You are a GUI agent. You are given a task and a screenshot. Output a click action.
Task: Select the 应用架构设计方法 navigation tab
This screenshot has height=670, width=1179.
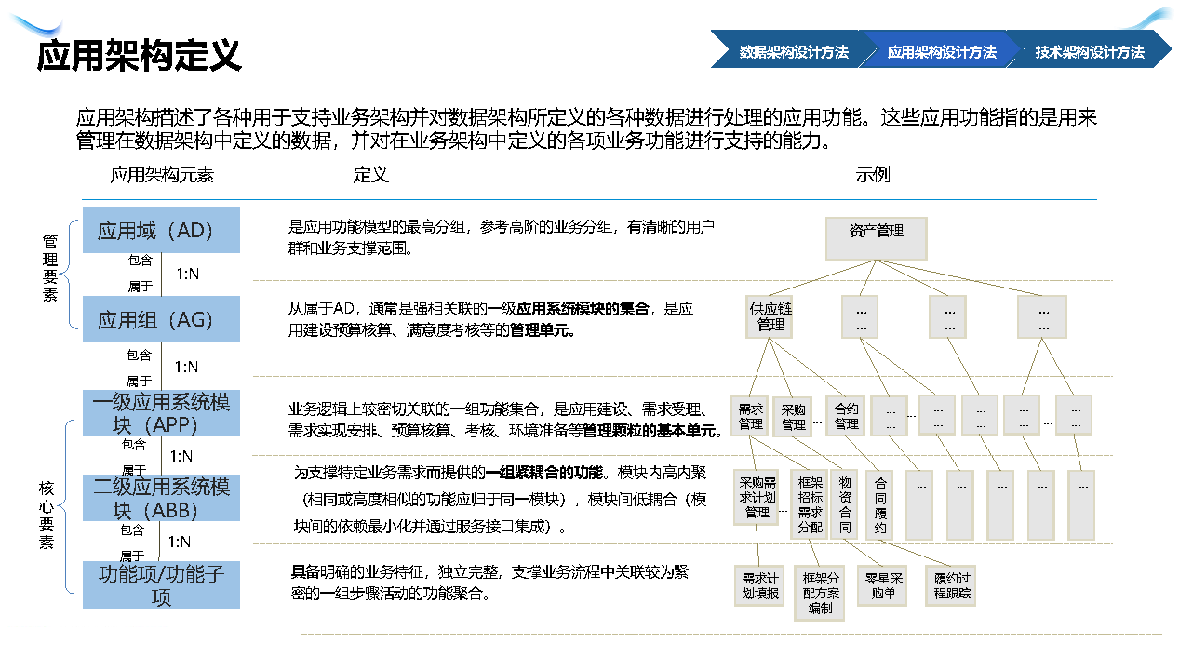pyautogui.click(x=941, y=52)
